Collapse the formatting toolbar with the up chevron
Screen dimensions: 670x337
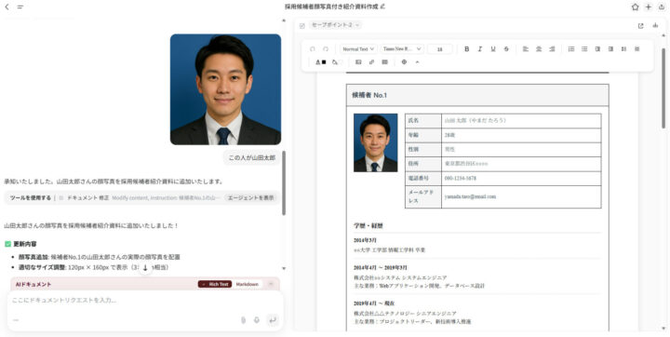point(418,62)
